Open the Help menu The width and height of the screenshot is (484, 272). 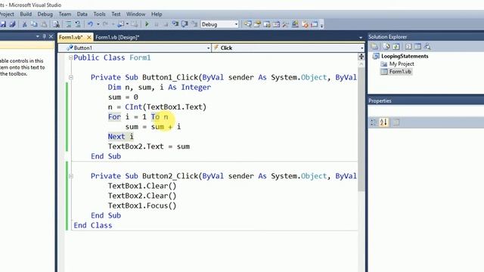pos(157,14)
